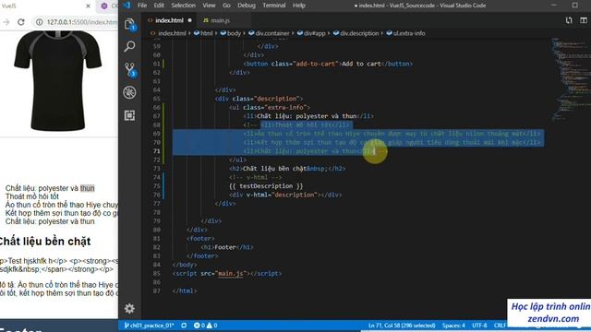
Task: Click div#app in the breadcrumb
Action: (x=314, y=33)
